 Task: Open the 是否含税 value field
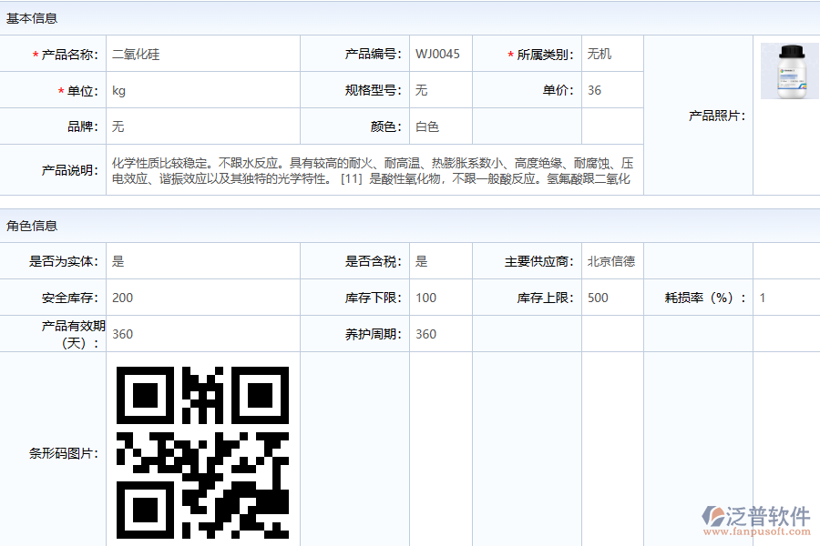pos(440,262)
